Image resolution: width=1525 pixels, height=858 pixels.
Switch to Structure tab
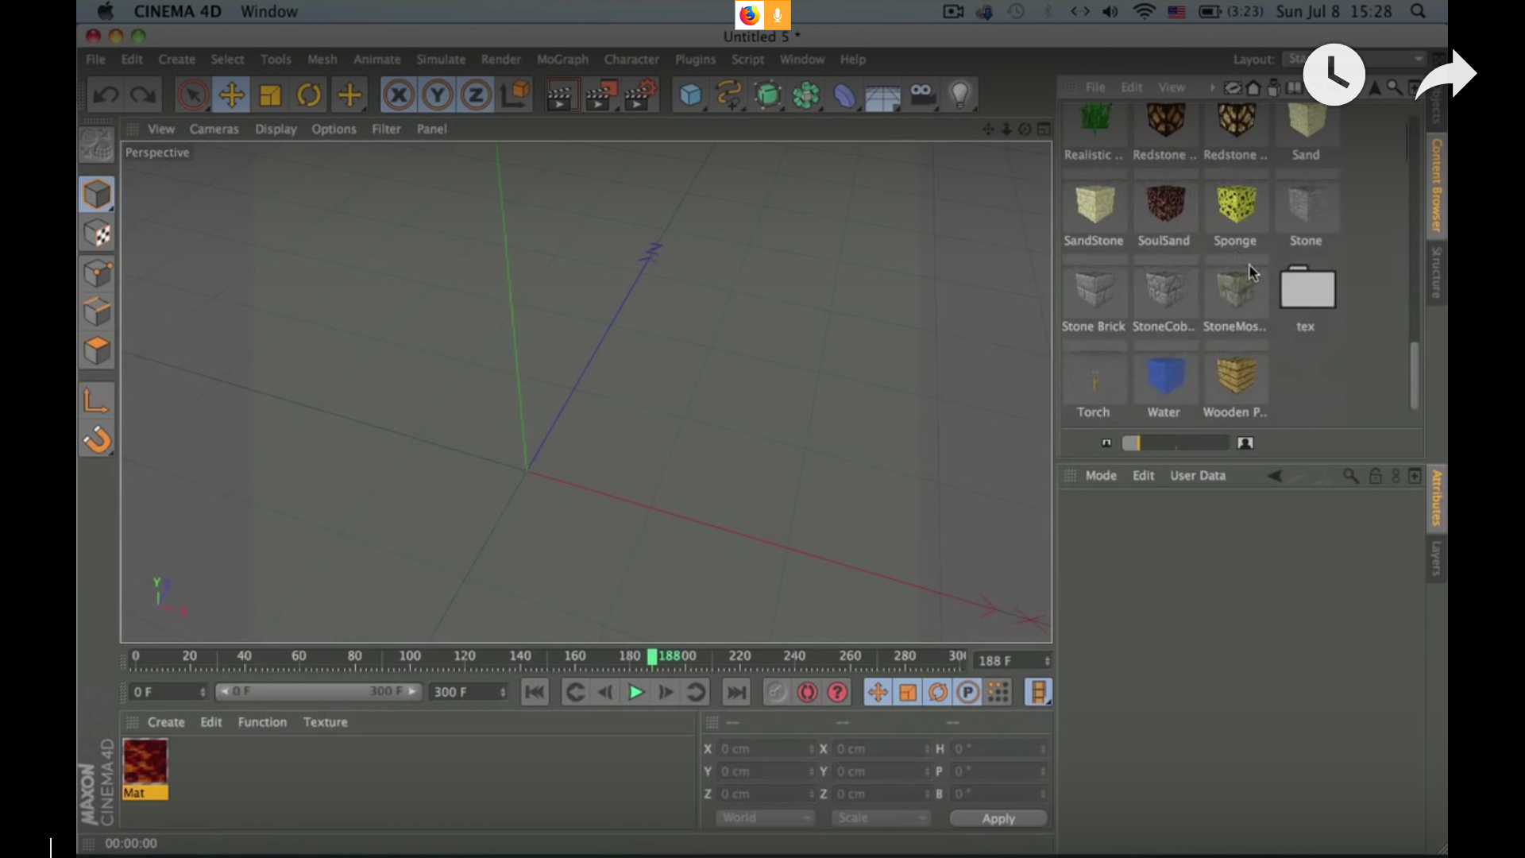click(x=1436, y=272)
